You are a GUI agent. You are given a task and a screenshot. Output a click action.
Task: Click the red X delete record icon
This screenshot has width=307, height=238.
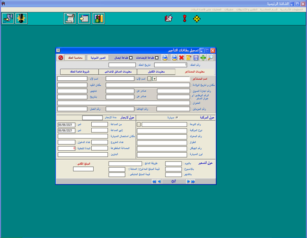pos(182,58)
